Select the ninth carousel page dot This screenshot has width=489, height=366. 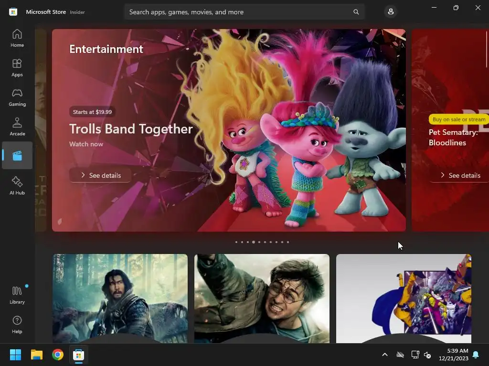pos(282,242)
